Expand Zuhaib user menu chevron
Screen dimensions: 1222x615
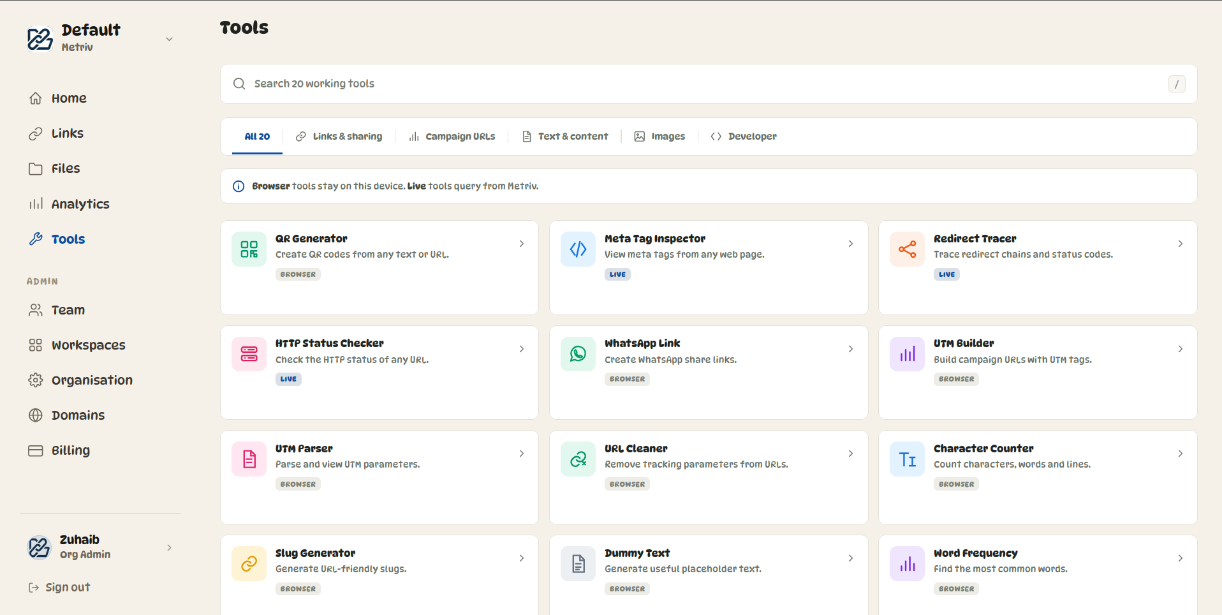coord(169,547)
